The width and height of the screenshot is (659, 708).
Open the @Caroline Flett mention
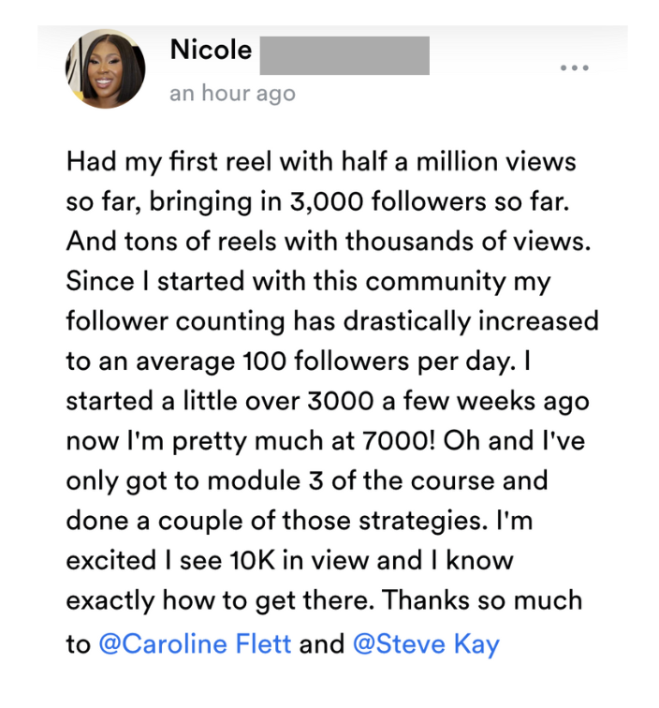tap(195, 644)
